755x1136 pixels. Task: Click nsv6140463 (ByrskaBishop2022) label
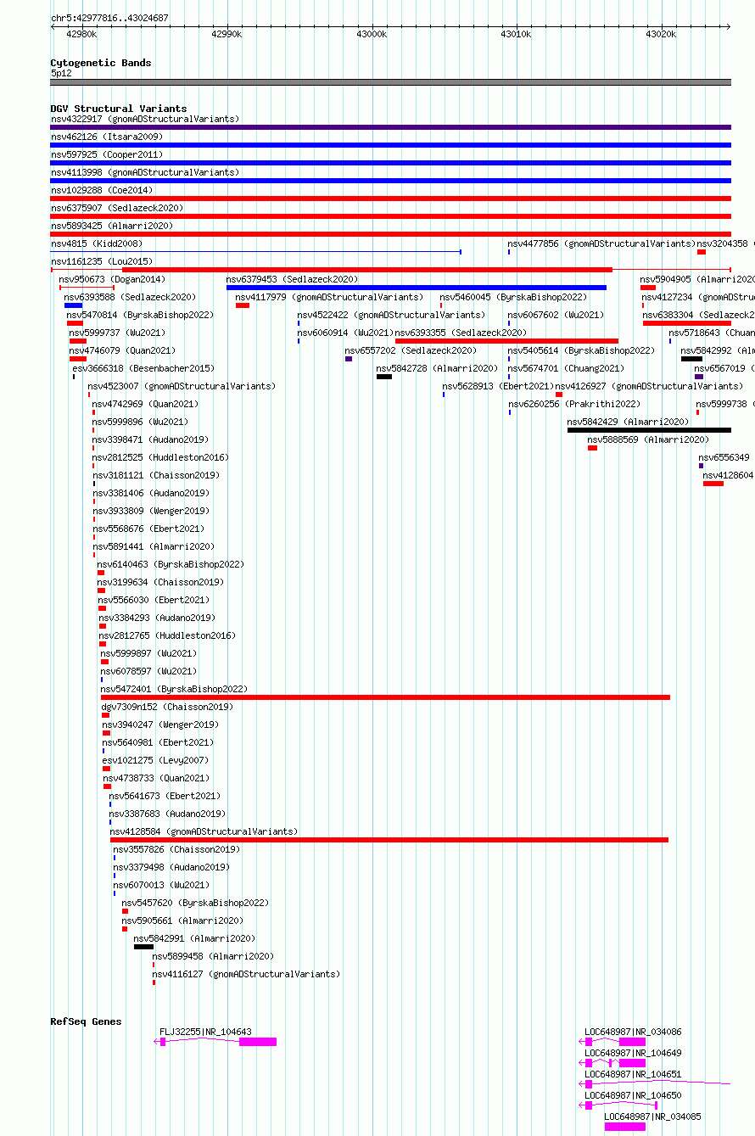pyautogui.click(x=171, y=564)
